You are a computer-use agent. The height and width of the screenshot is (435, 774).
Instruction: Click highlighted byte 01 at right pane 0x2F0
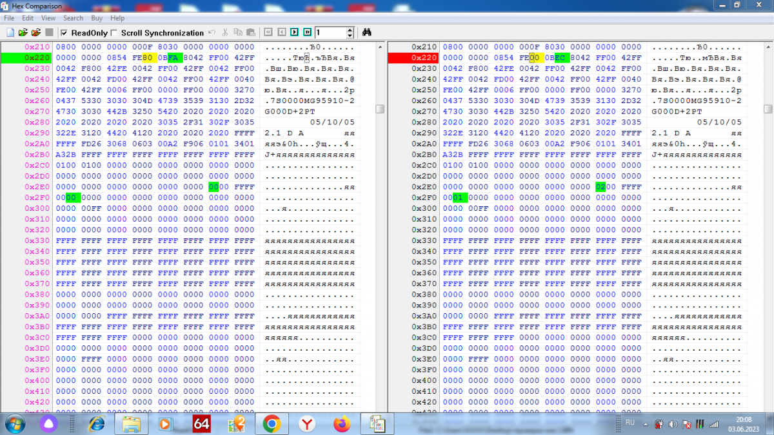[459, 197]
